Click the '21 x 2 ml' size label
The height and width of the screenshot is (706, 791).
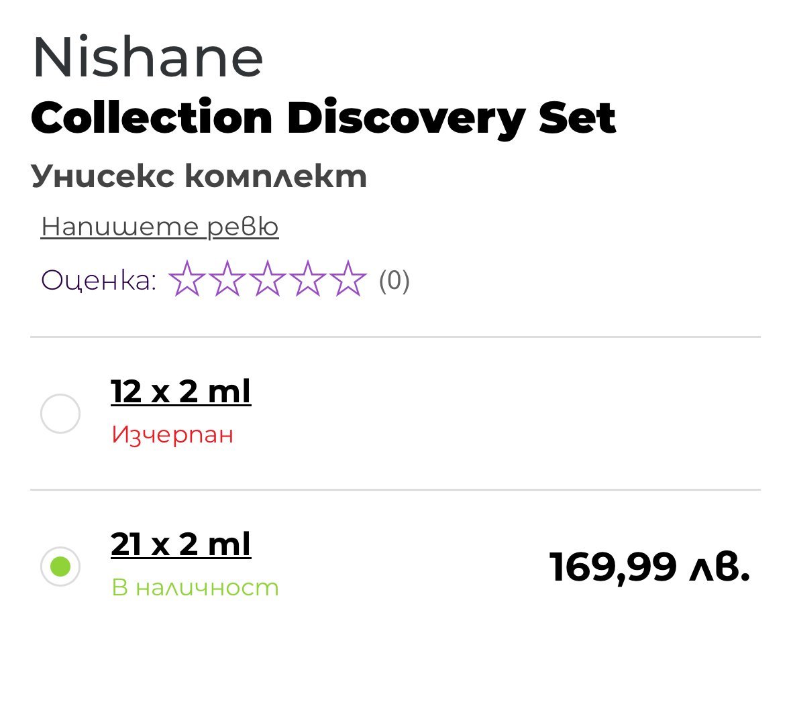[x=180, y=544]
